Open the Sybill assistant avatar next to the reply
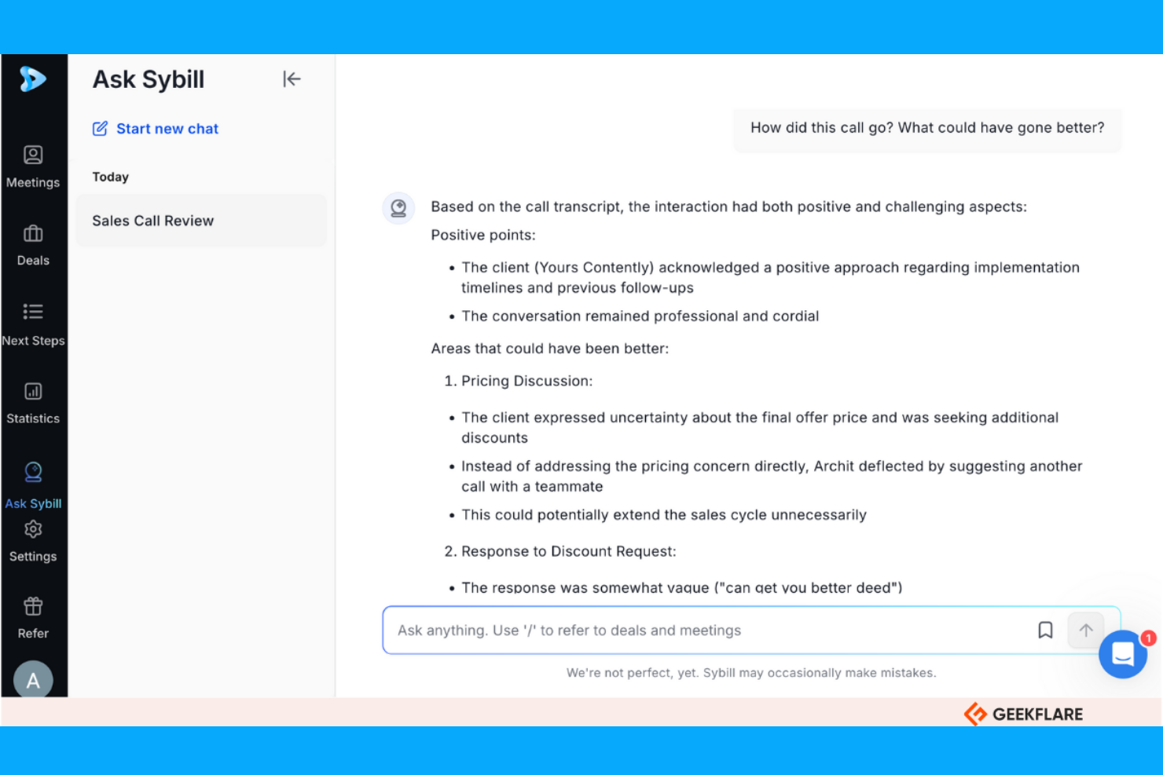This screenshot has height=775, width=1163. (x=398, y=207)
